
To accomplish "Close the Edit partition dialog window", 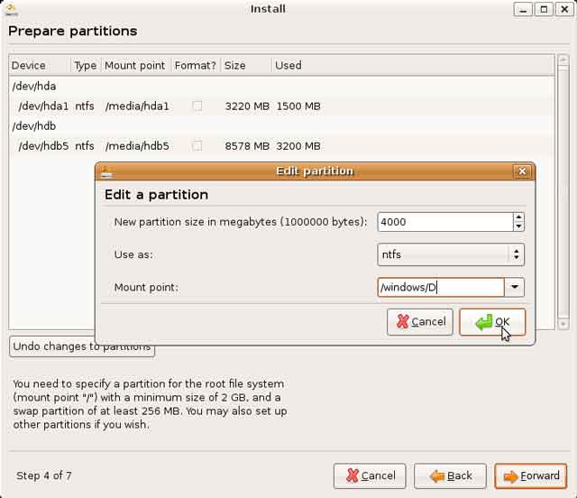I will (x=521, y=171).
